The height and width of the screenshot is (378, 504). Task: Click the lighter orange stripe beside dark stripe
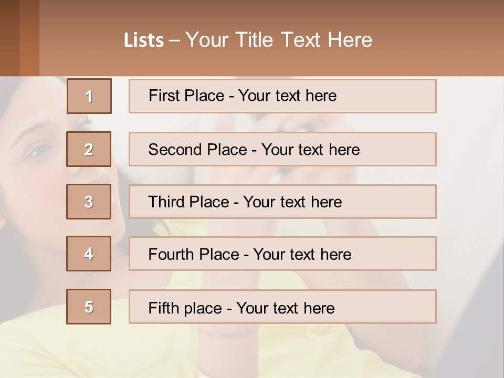tap(29, 38)
